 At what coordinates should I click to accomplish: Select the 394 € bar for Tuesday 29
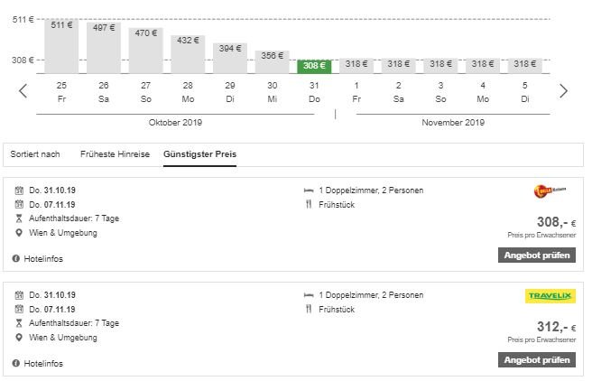tap(230, 58)
